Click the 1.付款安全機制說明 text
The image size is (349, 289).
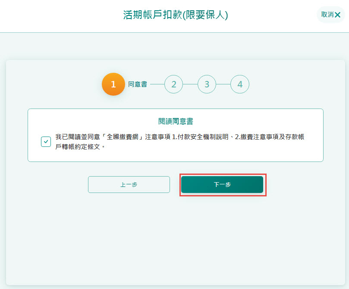[x=200, y=137]
